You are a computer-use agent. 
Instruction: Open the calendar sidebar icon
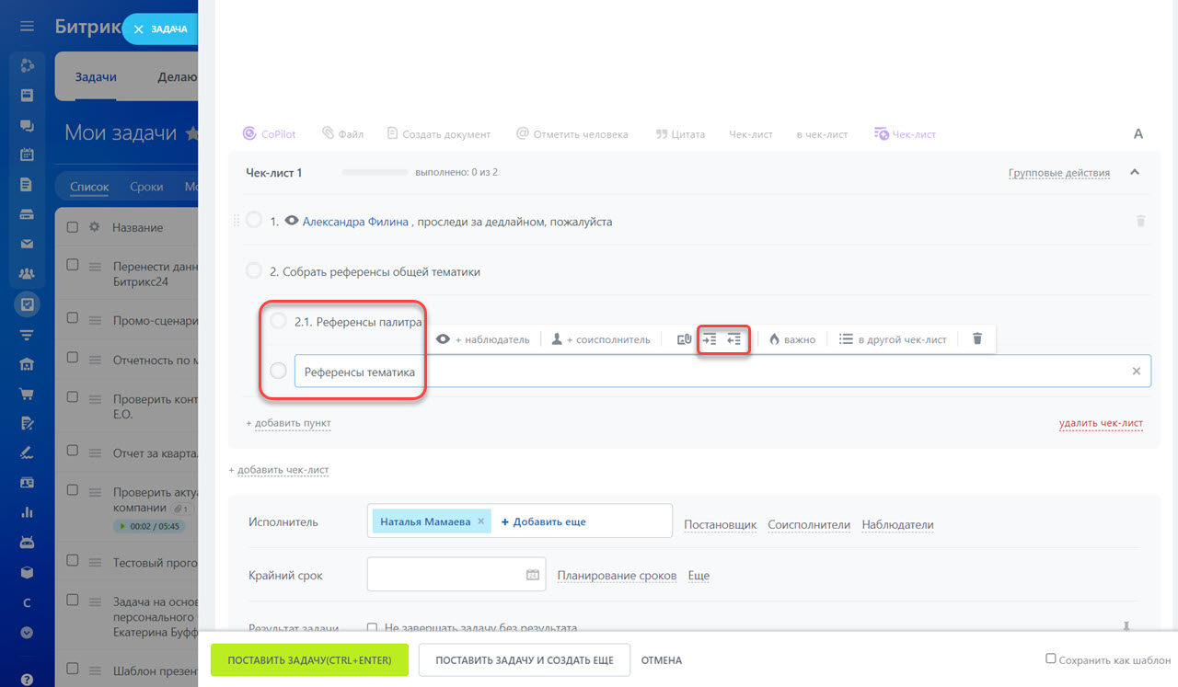coord(27,155)
